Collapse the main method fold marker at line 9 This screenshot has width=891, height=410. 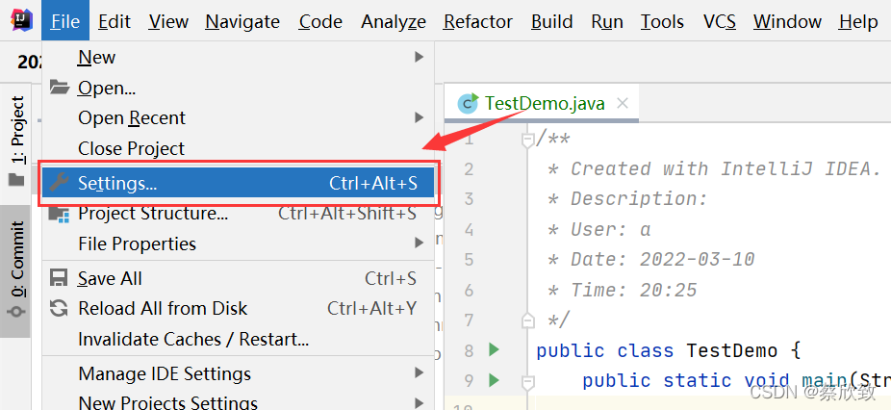pyautogui.click(x=528, y=381)
